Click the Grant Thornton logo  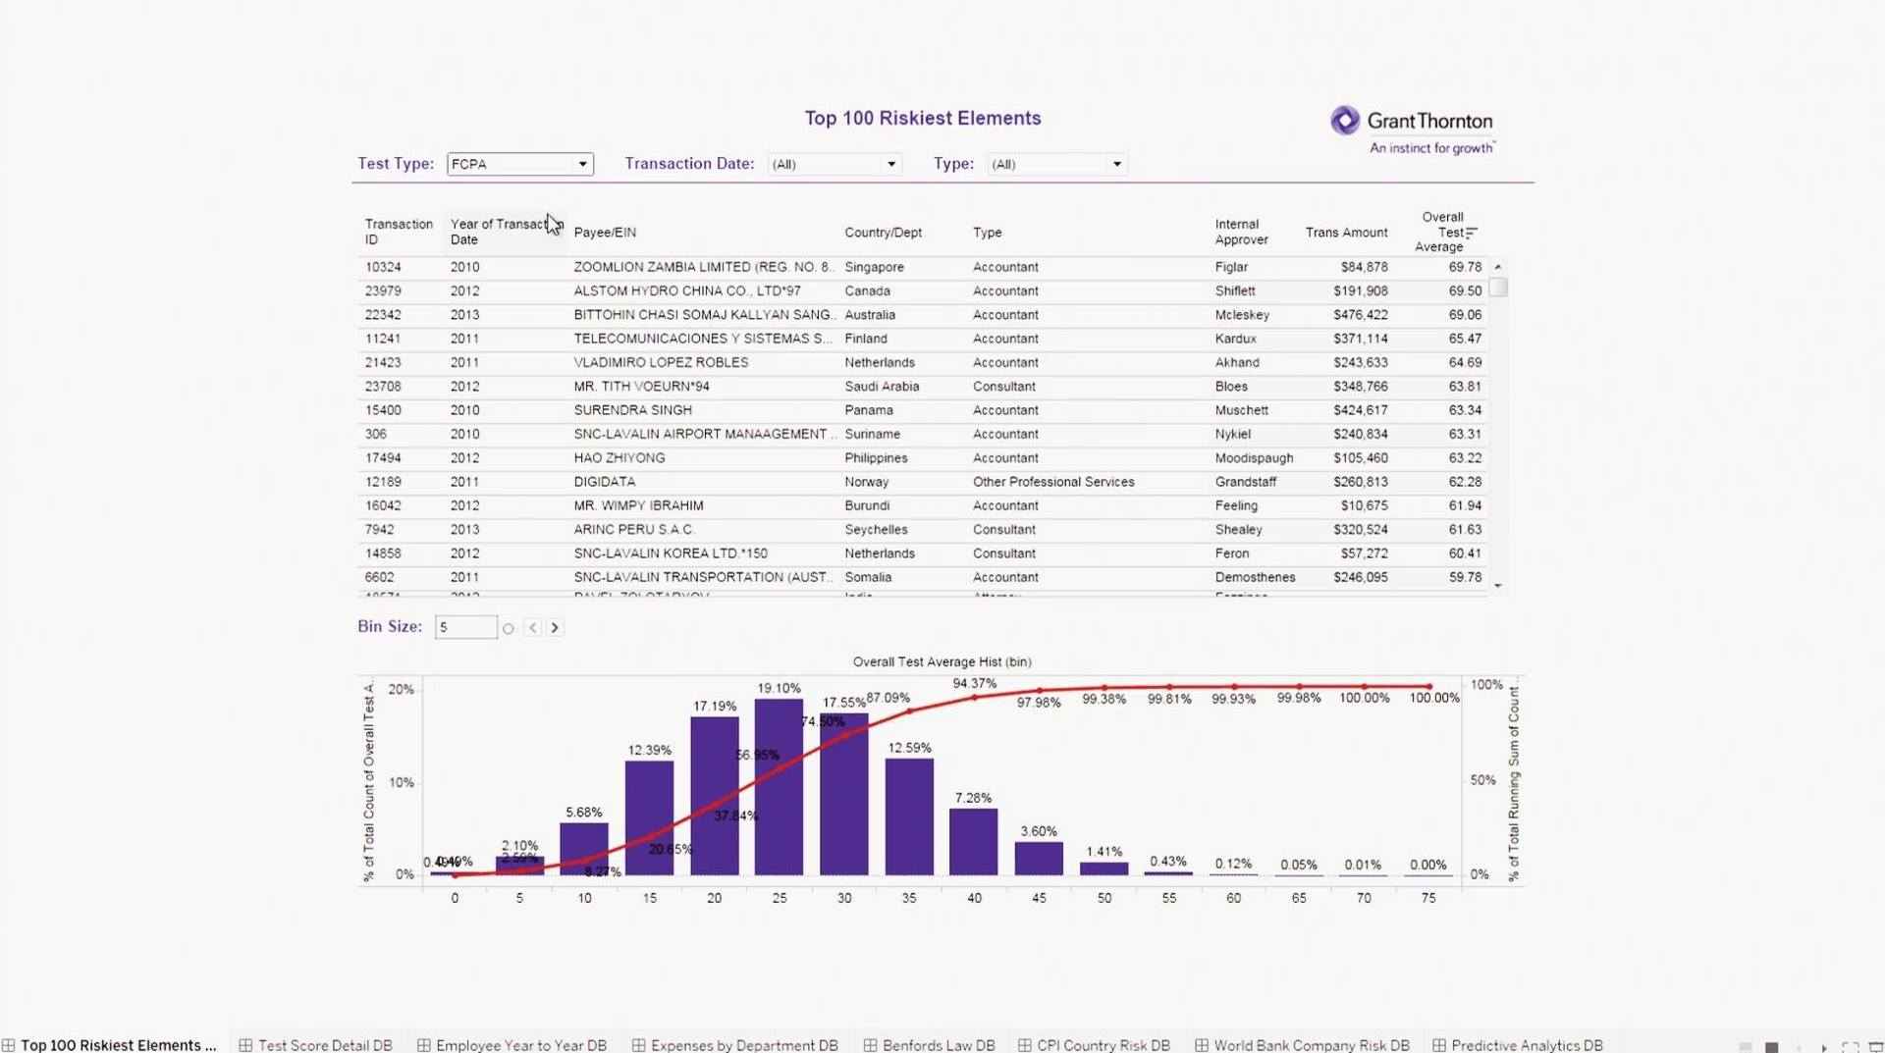(1412, 130)
